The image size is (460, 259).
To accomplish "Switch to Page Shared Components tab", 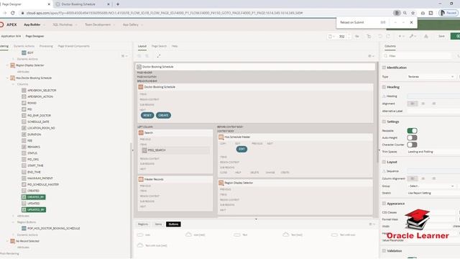I will point(73,46).
